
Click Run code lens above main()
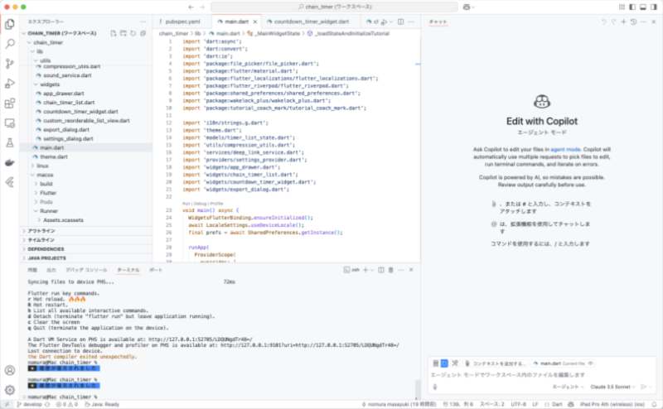point(186,204)
